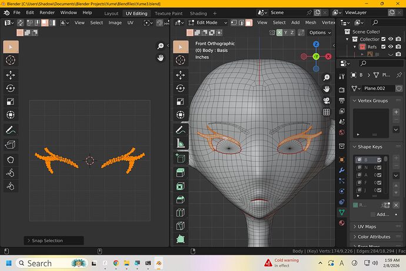Screen dimensions: 406x271
Task: Select the Add Cube tool
Action: (x=181, y=158)
